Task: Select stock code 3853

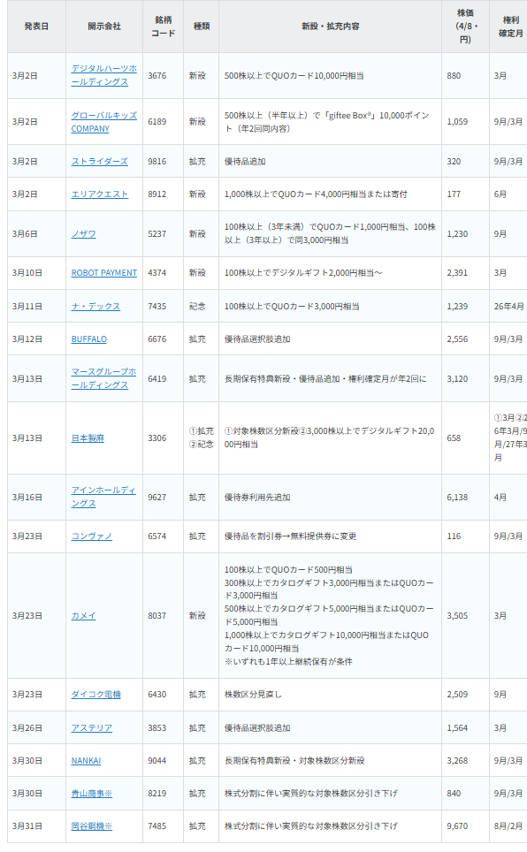Action: pyautogui.click(x=157, y=728)
